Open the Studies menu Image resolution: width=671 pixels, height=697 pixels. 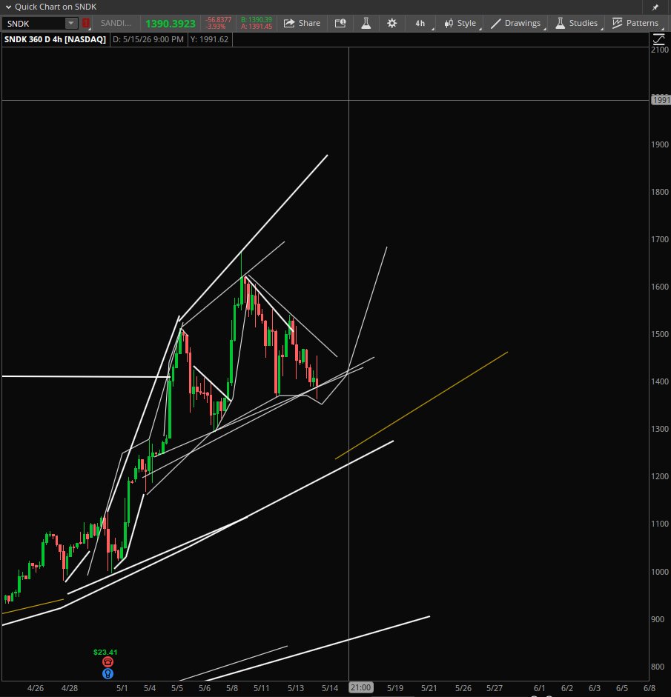point(577,23)
